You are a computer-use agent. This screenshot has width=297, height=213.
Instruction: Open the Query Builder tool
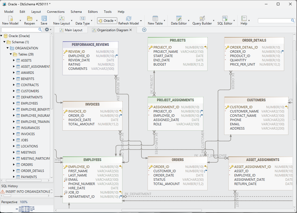pos(202,18)
